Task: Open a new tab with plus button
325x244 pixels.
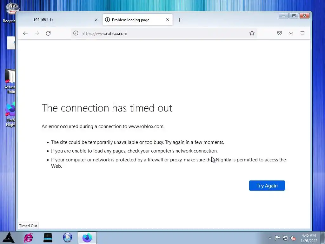Action: point(180,20)
